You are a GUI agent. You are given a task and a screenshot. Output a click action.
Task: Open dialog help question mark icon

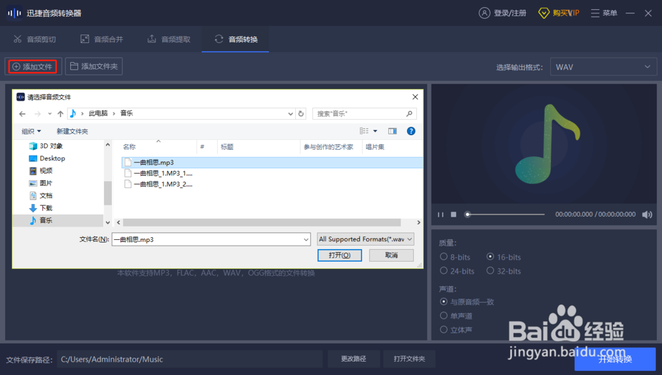pos(411,131)
